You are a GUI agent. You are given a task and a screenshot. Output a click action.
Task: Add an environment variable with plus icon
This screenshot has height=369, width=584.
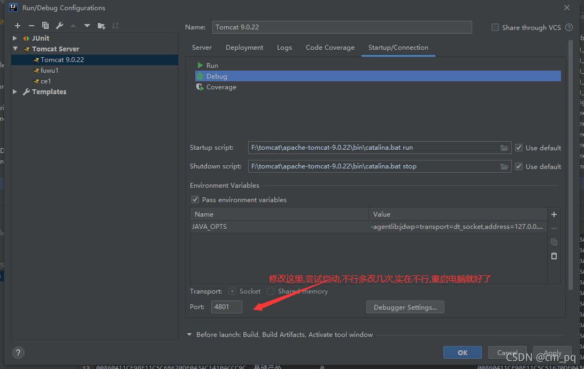click(x=554, y=214)
